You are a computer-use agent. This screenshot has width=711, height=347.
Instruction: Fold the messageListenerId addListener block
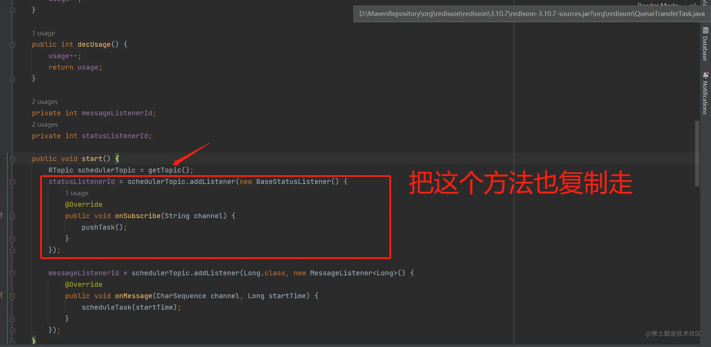click(12, 273)
